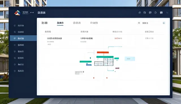Switch to the third tab in the content panel
This screenshot has height=104, width=181.
coord(77,23)
